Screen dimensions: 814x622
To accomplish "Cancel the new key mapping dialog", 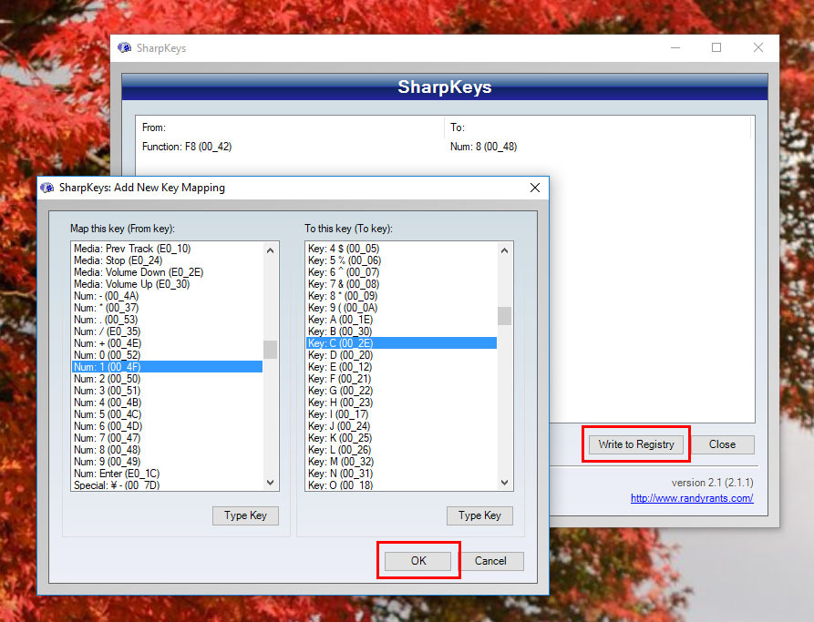I will (x=490, y=561).
